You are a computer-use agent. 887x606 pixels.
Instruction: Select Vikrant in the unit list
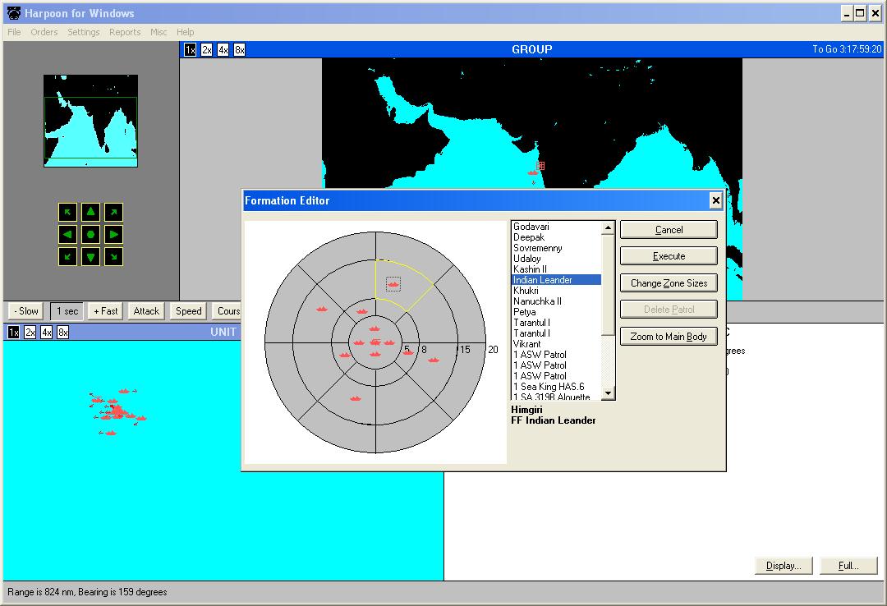pos(556,344)
